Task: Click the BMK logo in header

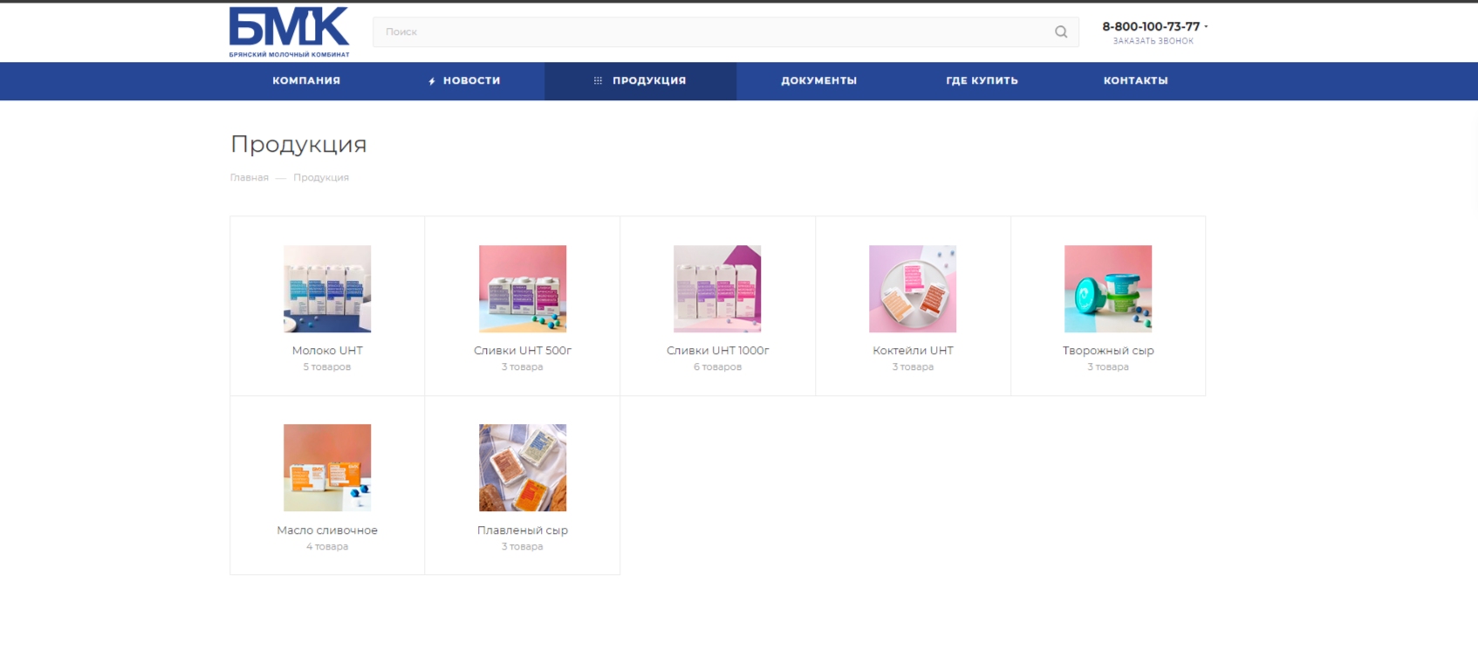Action: pos(289,31)
